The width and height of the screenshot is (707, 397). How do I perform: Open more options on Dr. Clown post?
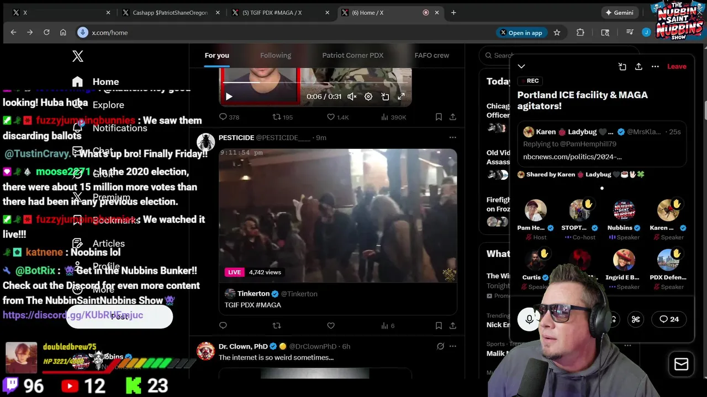(453, 346)
